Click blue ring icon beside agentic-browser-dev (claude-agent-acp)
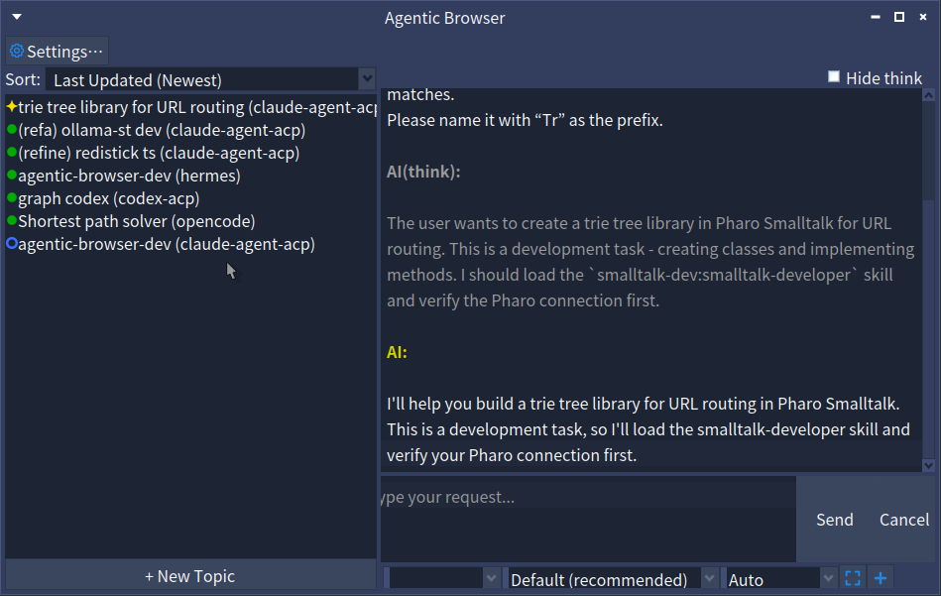Screen dimensions: 941x596 tap(11, 244)
